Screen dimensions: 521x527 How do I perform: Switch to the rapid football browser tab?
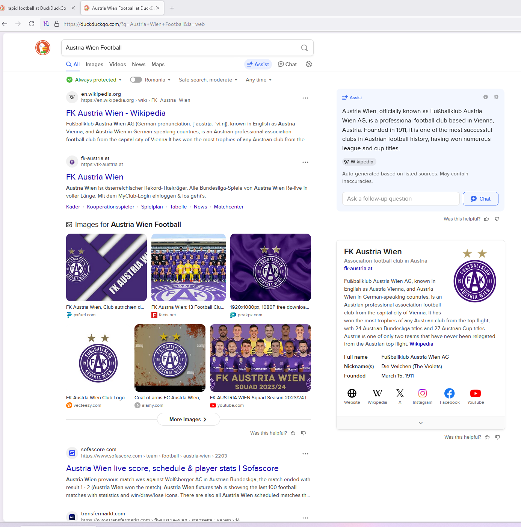[x=36, y=8]
